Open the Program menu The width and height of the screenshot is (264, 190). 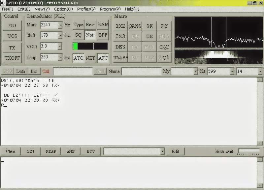pos(110,9)
